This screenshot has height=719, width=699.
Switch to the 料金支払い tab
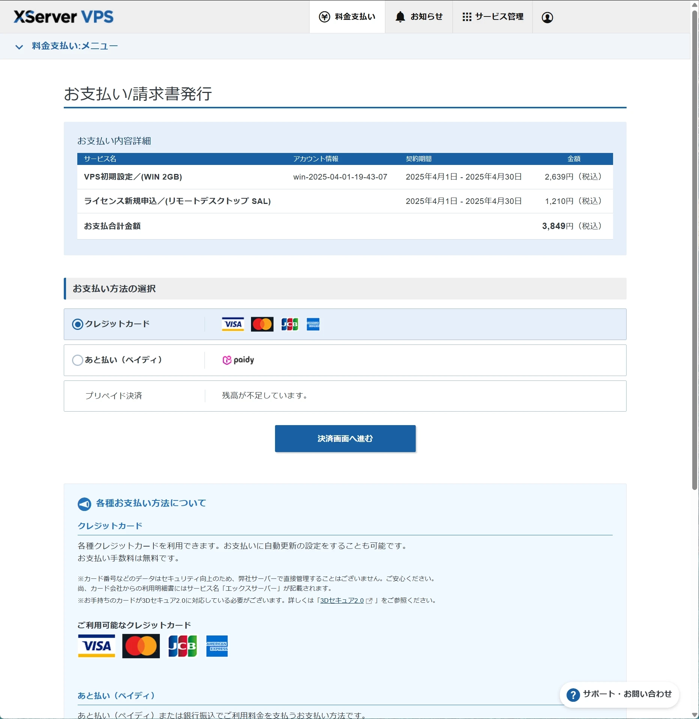coord(347,17)
